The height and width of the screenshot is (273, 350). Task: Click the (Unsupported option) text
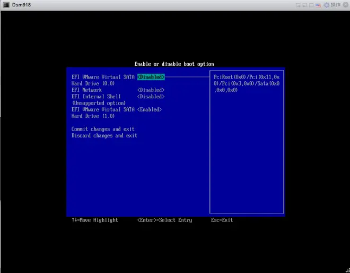point(99,103)
